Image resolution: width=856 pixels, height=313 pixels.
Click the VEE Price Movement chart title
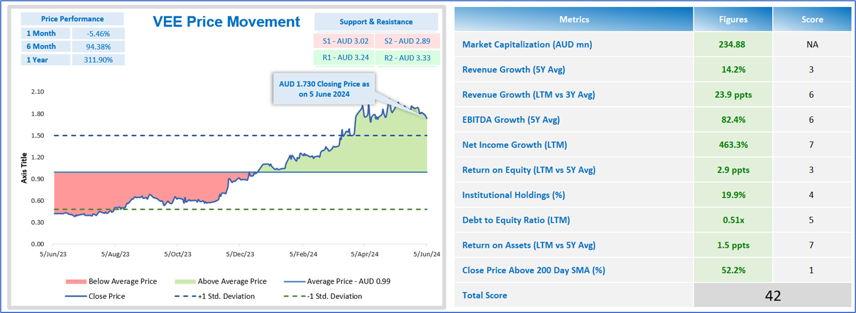click(x=226, y=22)
